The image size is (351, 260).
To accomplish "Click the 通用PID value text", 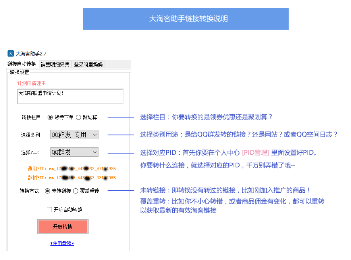I will 82,169.
